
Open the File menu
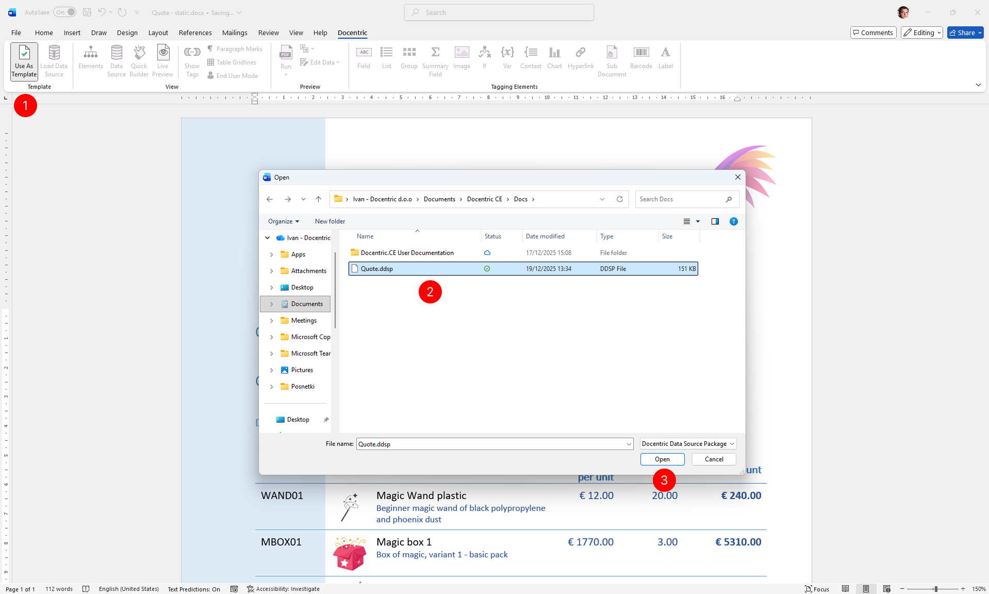[x=17, y=33]
